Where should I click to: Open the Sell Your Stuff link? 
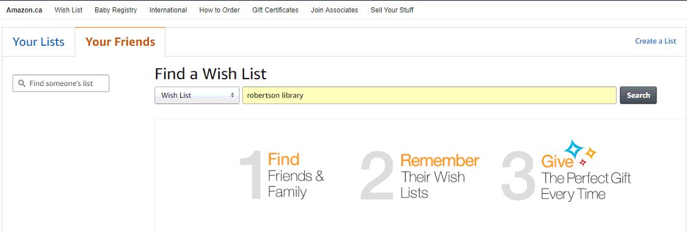[392, 10]
